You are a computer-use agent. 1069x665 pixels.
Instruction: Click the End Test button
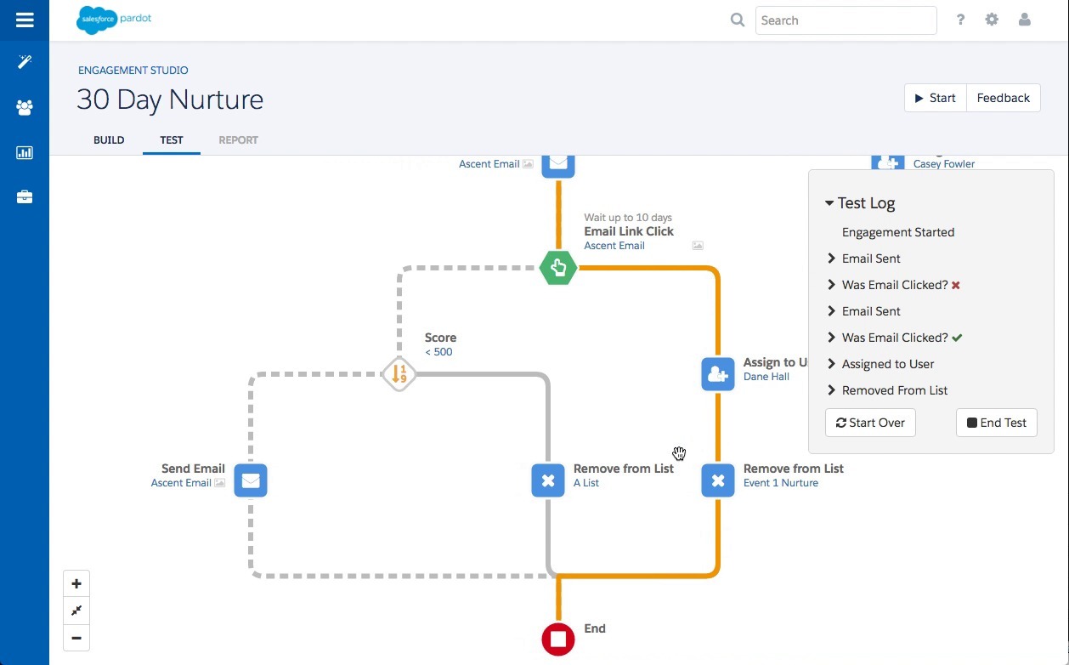click(997, 423)
